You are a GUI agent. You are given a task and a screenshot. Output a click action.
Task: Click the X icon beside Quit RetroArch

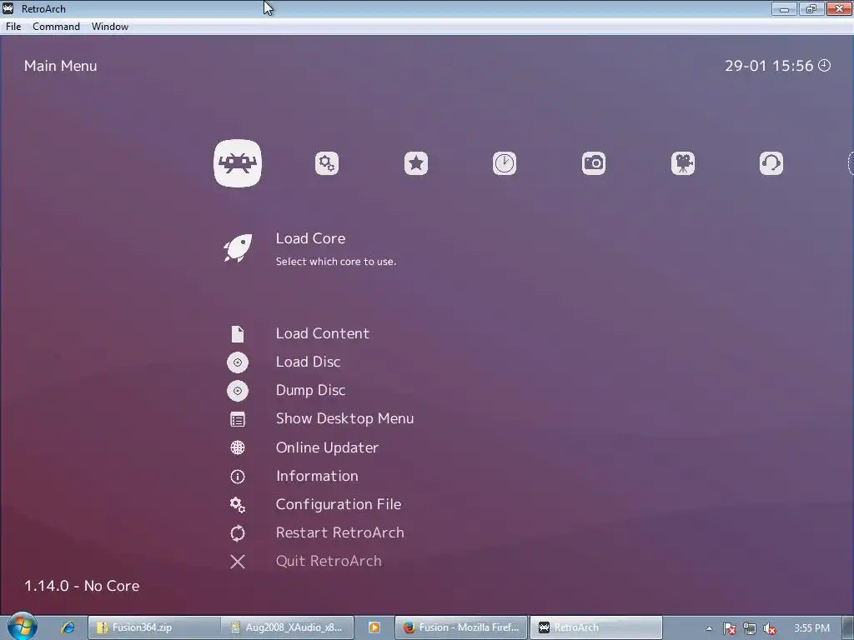[x=238, y=562]
